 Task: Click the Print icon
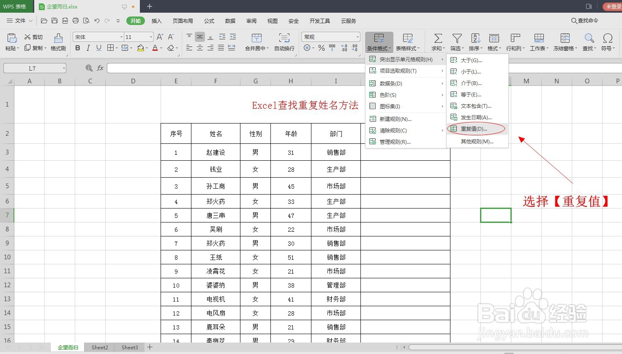[x=76, y=21]
